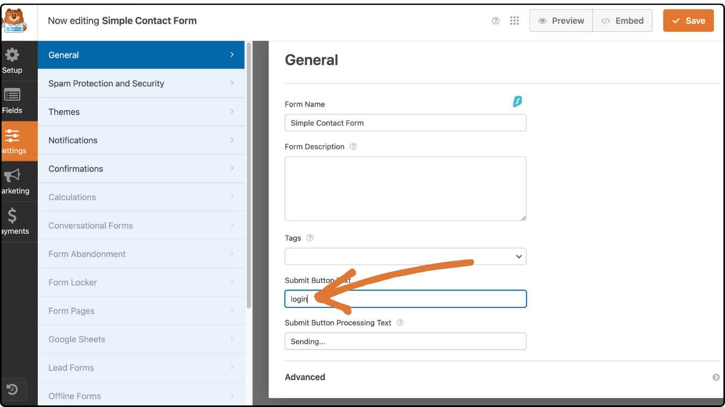Screen dimensions: 725x407
Task: Select the Fields sidebar icon
Action: pos(12,96)
